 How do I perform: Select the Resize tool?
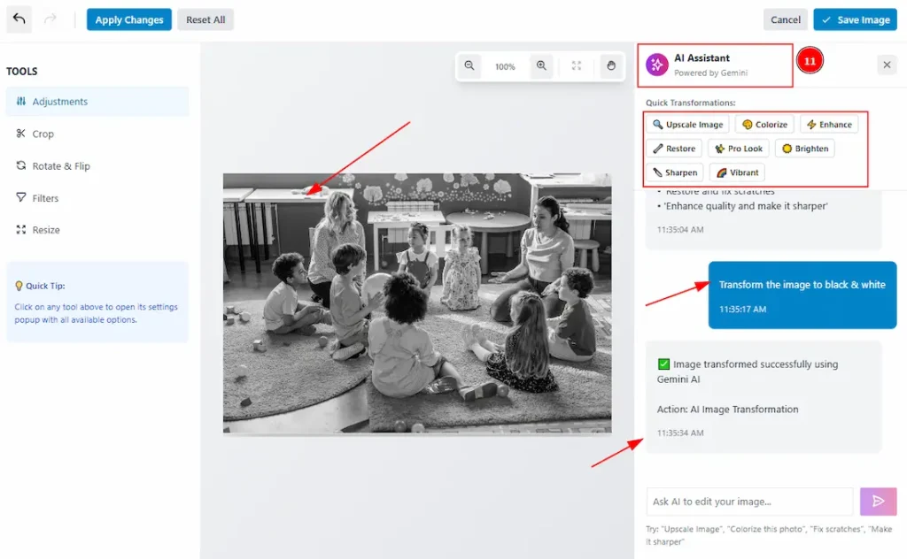point(46,230)
